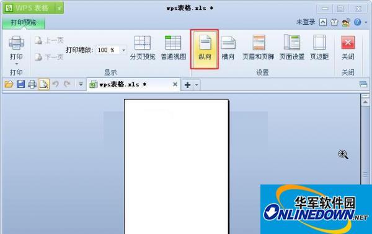Image resolution: width=372 pixels, height=234 pixels.
Task: Go to previous page 上一页
Action: pos(49,40)
